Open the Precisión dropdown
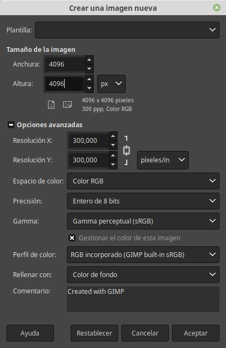The height and width of the screenshot is (348, 226). pyautogui.click(x=143, y=201)
